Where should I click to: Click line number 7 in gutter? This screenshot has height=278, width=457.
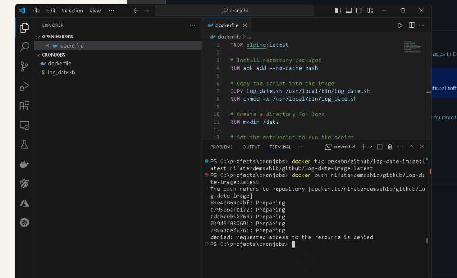pyautogui.click(x=218, y=91)
